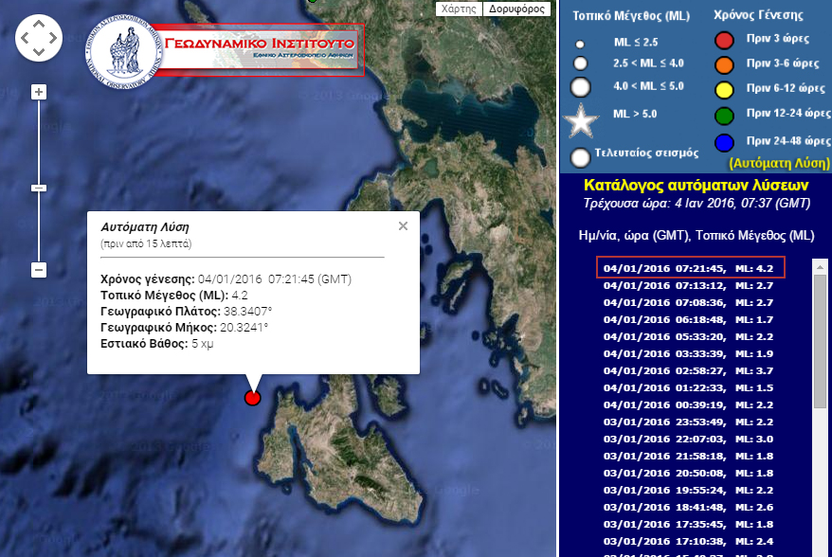Click the red earthquake epicenter marker
832x557 pixels.
tap(252, 398)
